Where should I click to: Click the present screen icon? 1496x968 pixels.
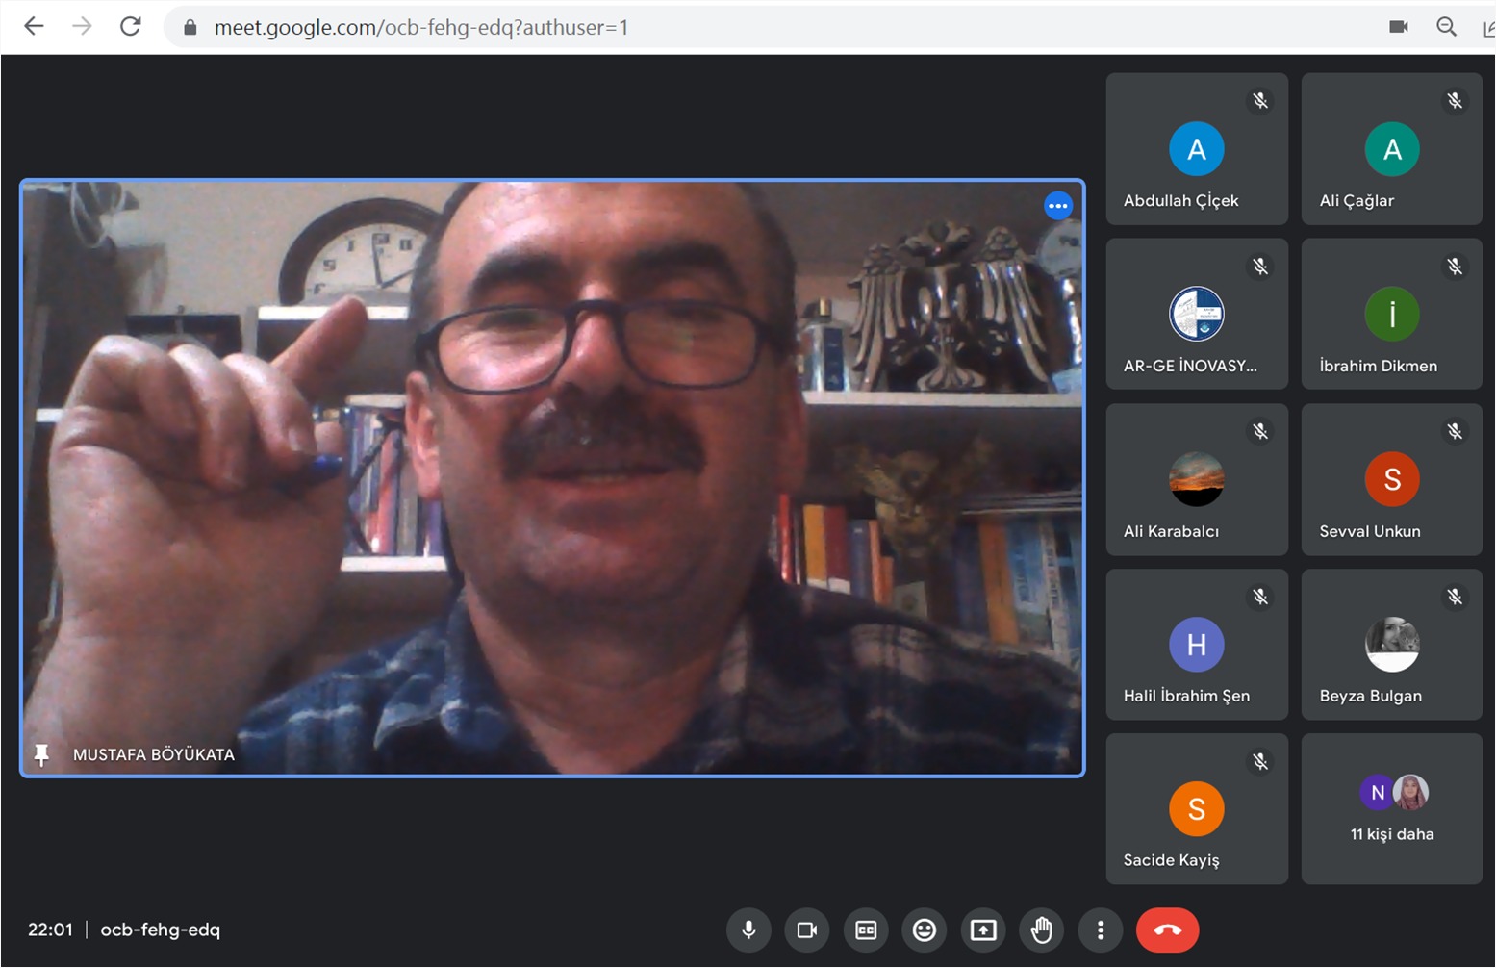pyautogui.click(x=983, y=930)
